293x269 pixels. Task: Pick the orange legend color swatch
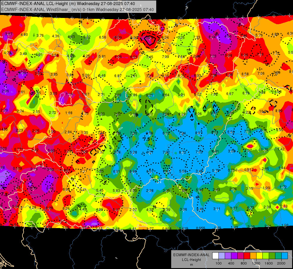[x=253, y=256]
